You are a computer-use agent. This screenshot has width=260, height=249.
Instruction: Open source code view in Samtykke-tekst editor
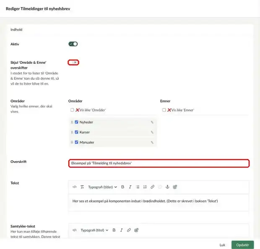coord(75,230)
